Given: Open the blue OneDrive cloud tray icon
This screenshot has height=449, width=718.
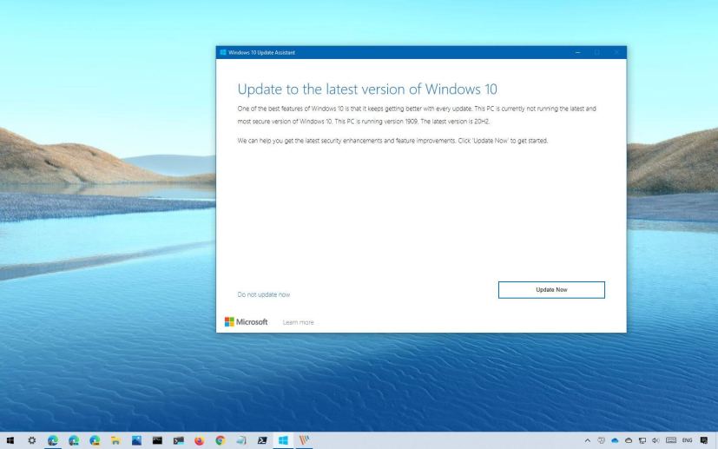Looking at the screenshot, I should coord(615,440).
